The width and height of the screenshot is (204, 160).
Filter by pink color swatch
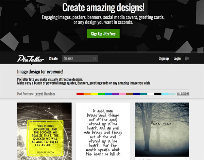[122, 94]
